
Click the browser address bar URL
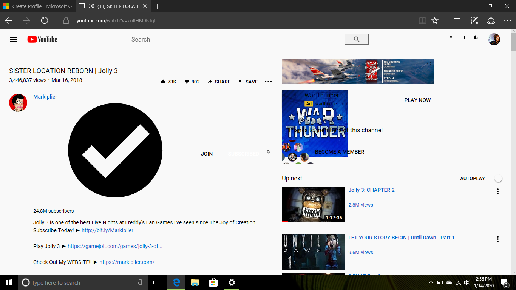(116, 20)
